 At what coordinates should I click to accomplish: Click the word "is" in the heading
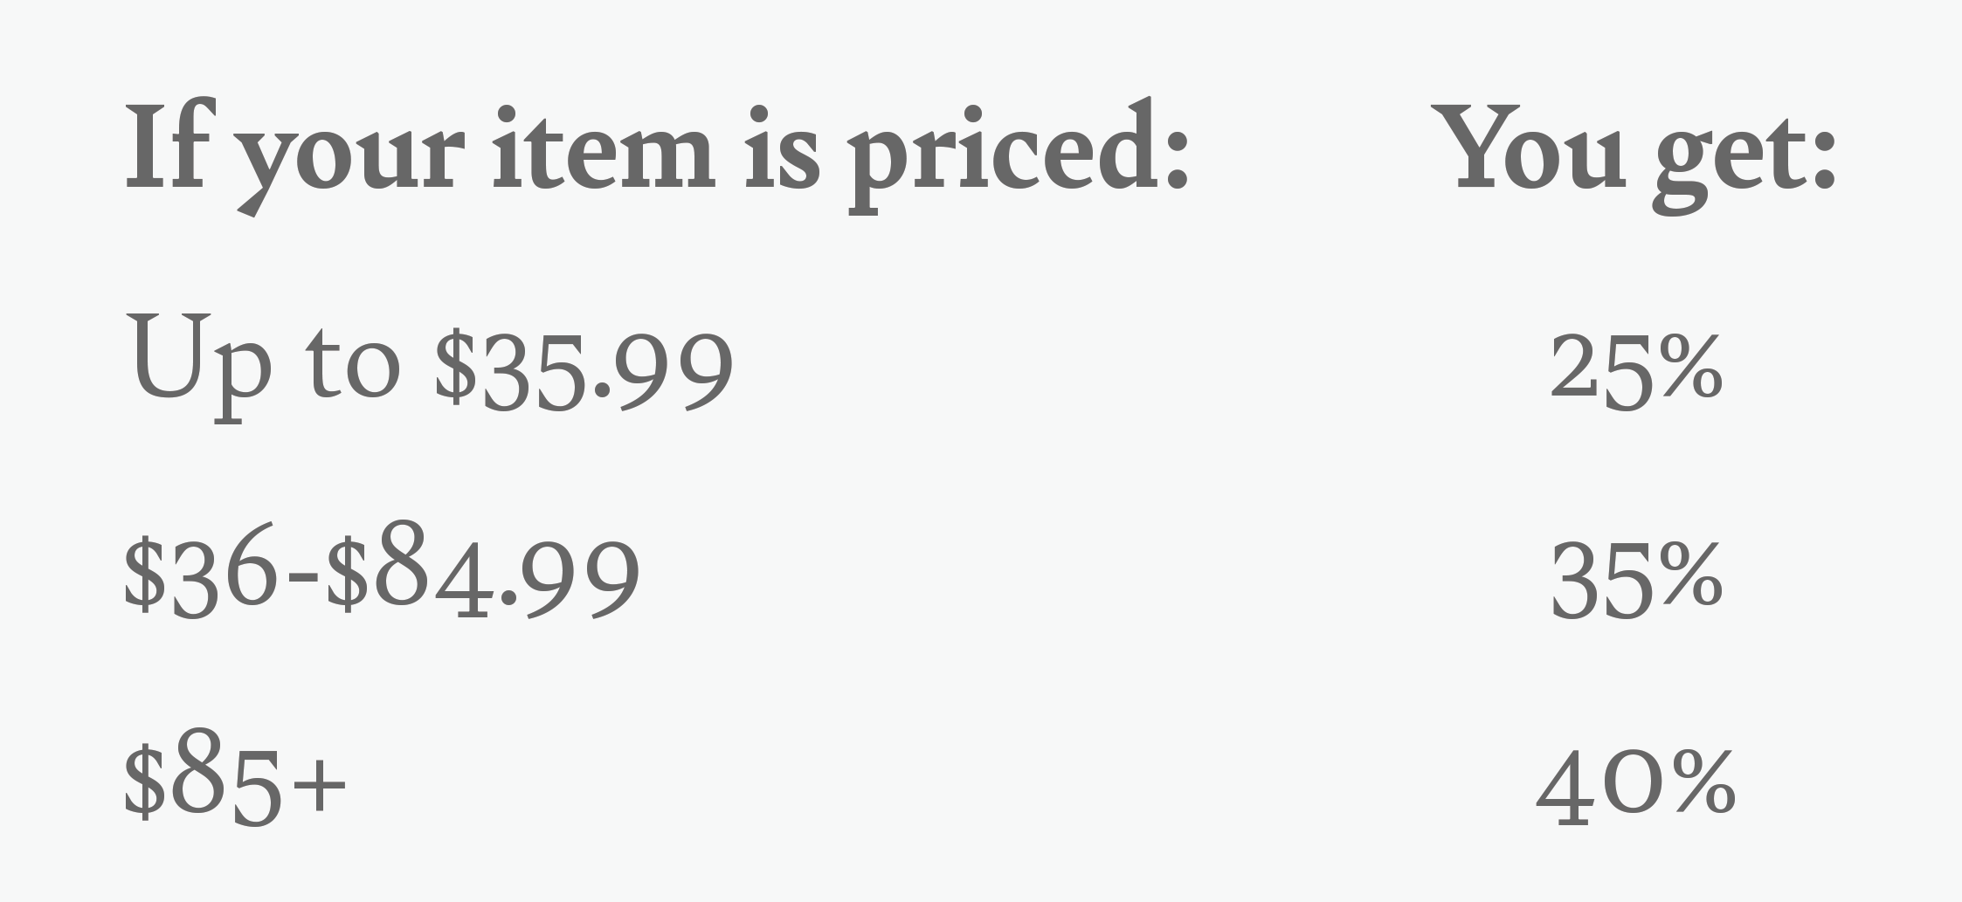tap(782, 148)
